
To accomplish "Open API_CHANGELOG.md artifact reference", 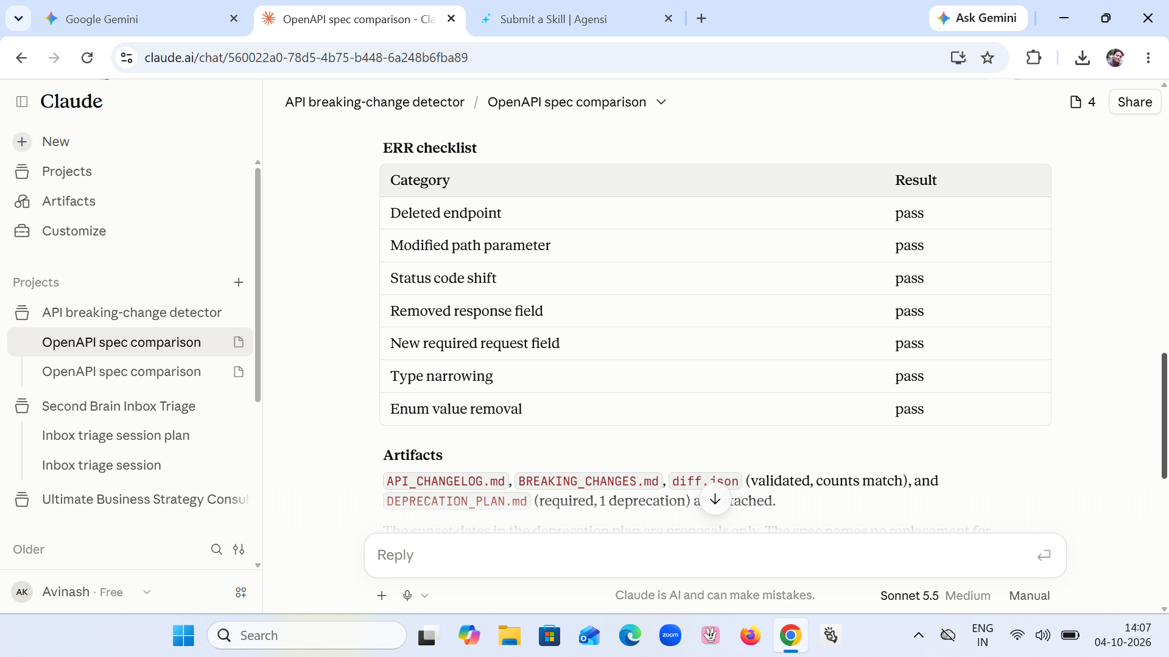I will (446, 481).
